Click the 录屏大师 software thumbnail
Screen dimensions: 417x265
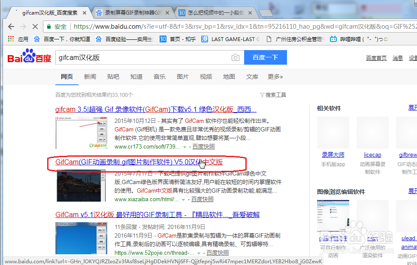click(x=333, y=132)
